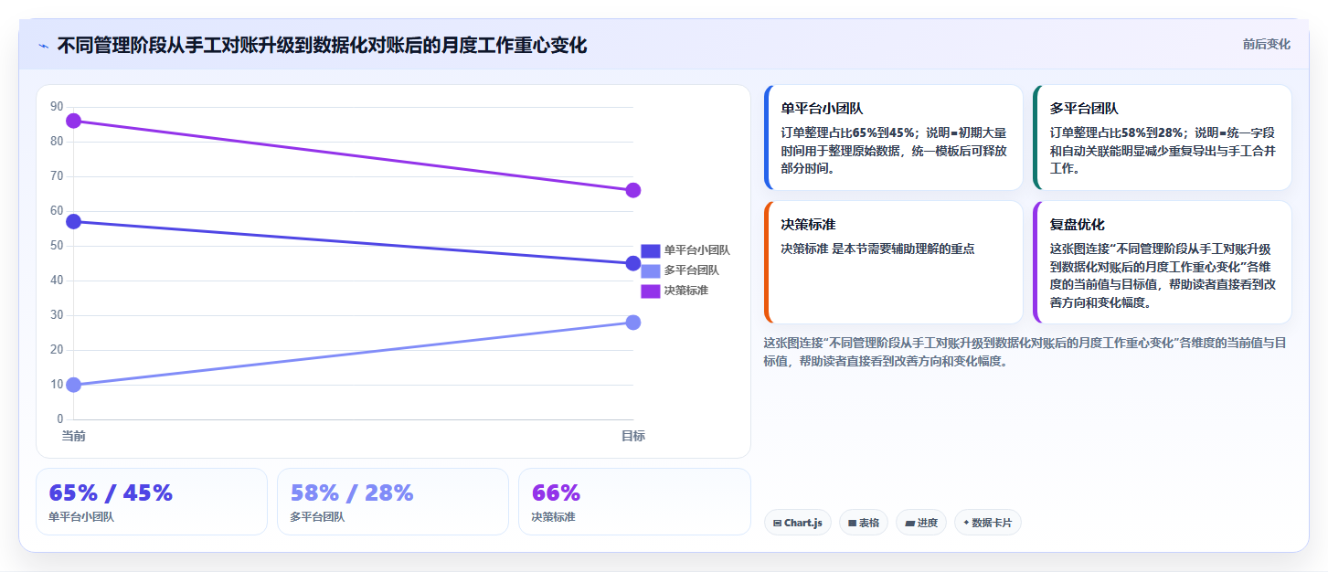This screenshot has width=1328, height=572.
Task: Toggle the 多平台团队 legend color box
Action: [x=650, y=270]
